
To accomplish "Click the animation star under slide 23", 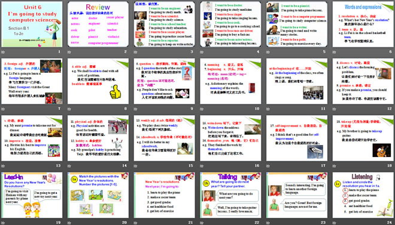I will [x=268, y=223].
